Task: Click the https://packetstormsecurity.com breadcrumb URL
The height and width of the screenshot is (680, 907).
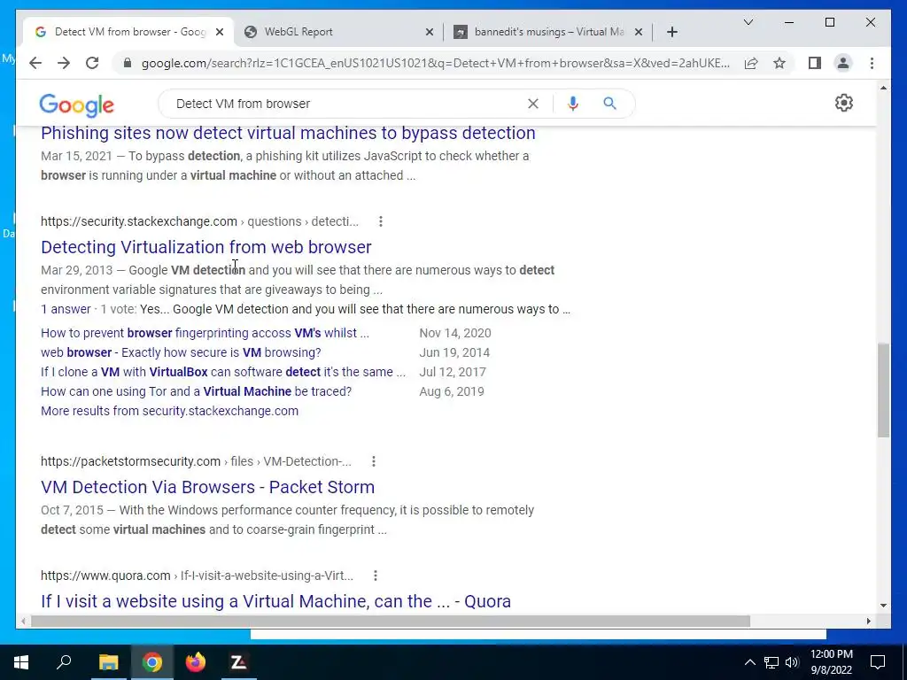Action: pos(130,461)
